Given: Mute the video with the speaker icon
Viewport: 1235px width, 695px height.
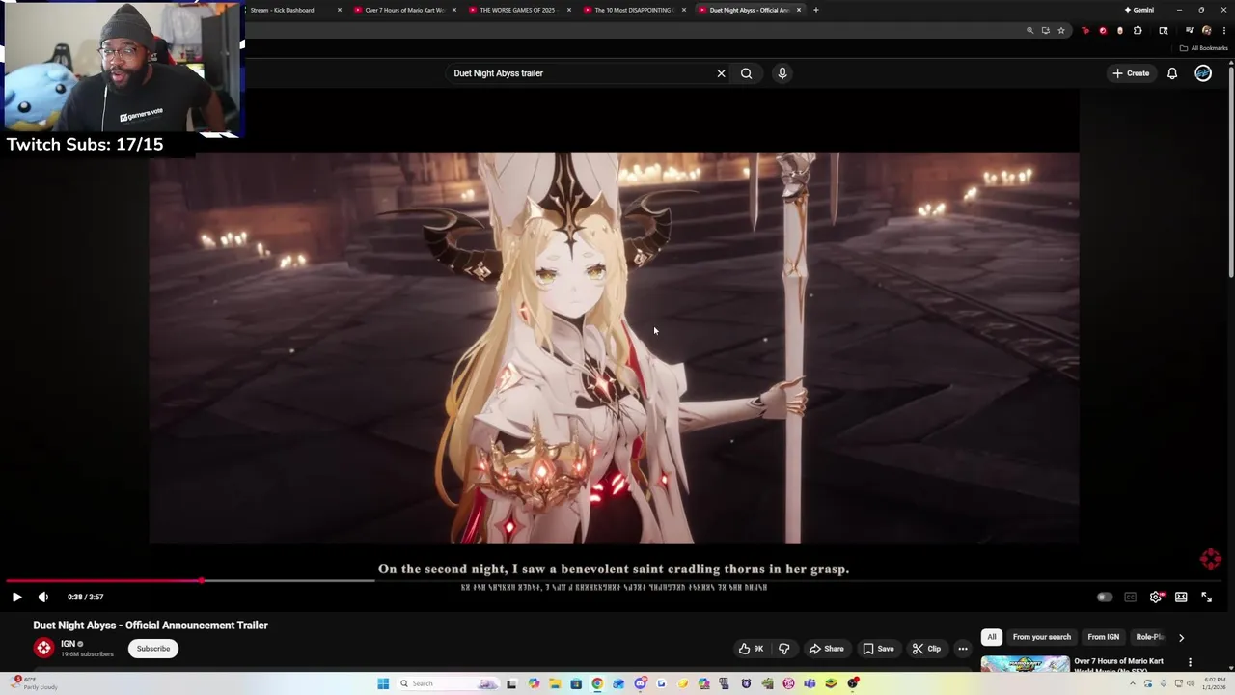Looking at the screenshot, I should (43, 597).
